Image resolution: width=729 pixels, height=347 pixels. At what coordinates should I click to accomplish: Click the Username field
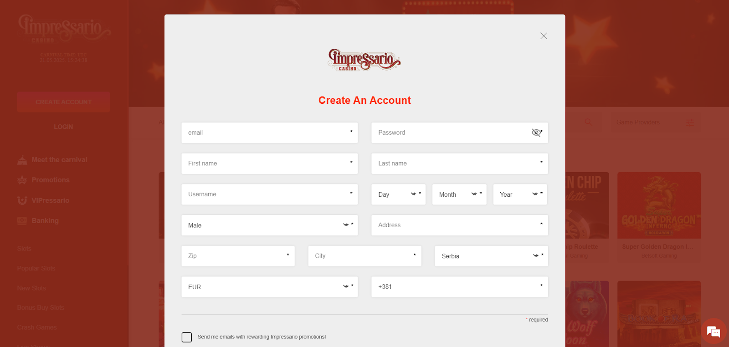tap(270, 194)
